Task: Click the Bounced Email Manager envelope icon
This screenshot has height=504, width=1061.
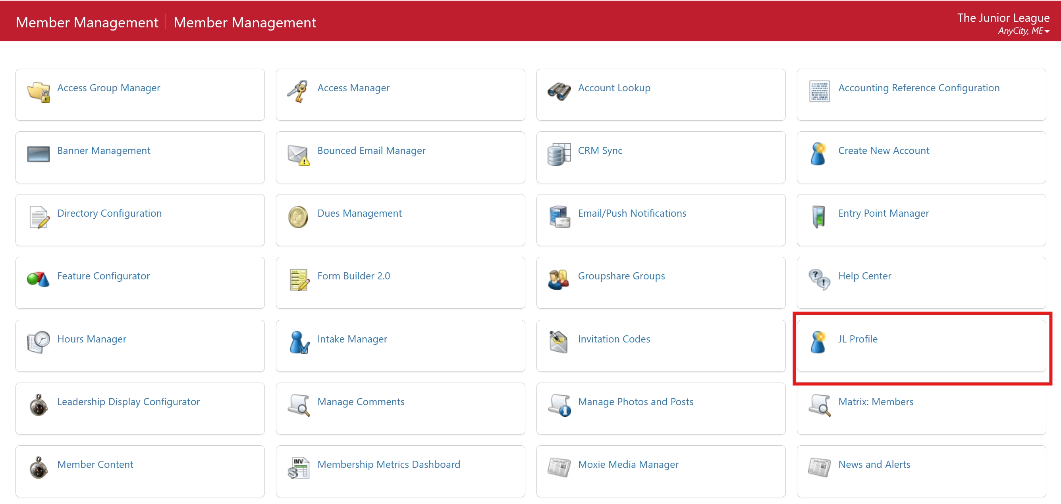Action: pyautogui.click(x=298, y=154)
